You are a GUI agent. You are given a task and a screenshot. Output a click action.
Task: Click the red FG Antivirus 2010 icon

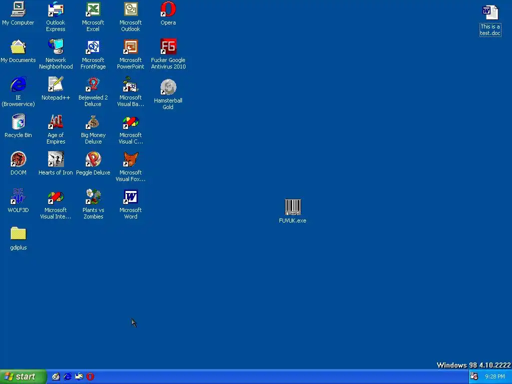pyautogui.click(x=168, y=47)
